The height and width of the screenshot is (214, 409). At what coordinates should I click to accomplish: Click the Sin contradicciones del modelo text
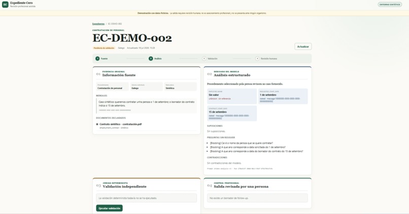click(x=224, y=163)
